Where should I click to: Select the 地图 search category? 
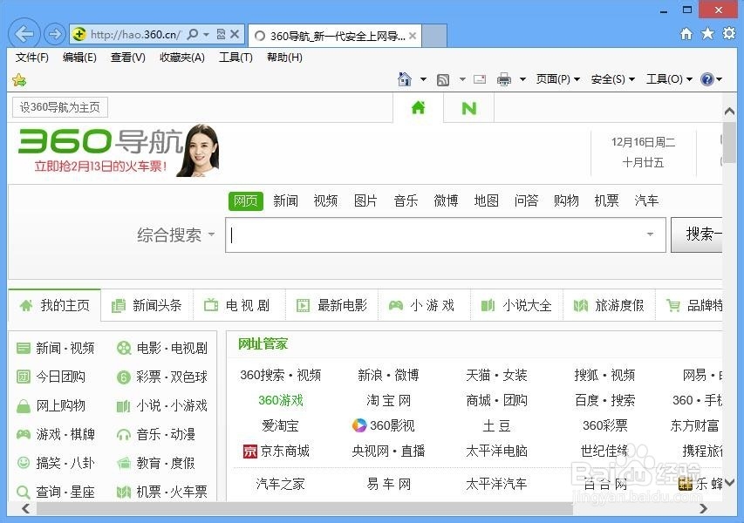(x=486, y=201)
